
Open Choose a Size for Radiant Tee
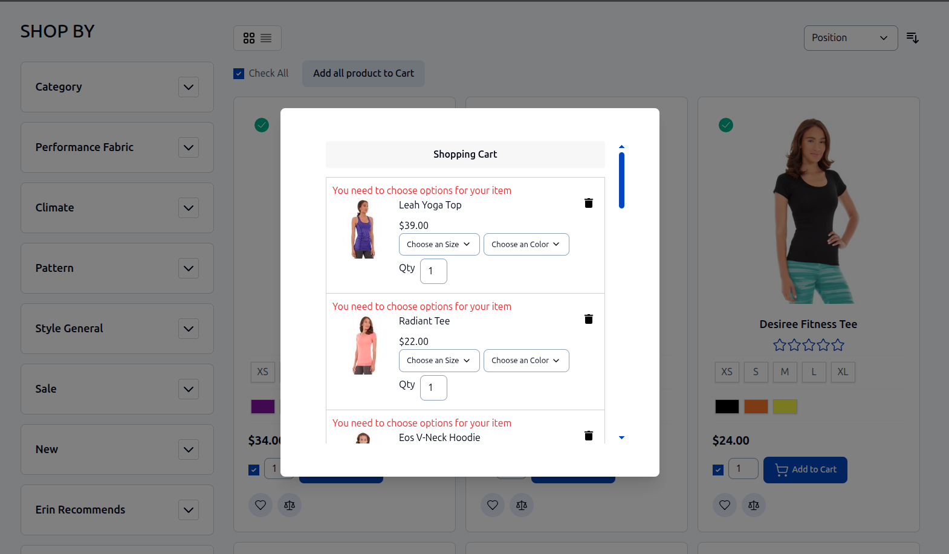coord(439,361)
